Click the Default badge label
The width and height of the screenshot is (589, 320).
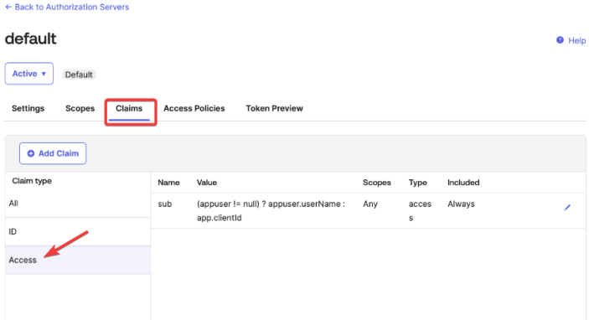point(79,75)
